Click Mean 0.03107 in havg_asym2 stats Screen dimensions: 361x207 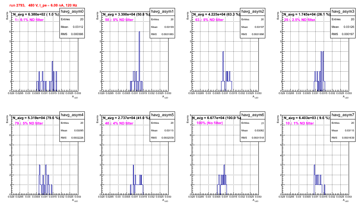253,27
